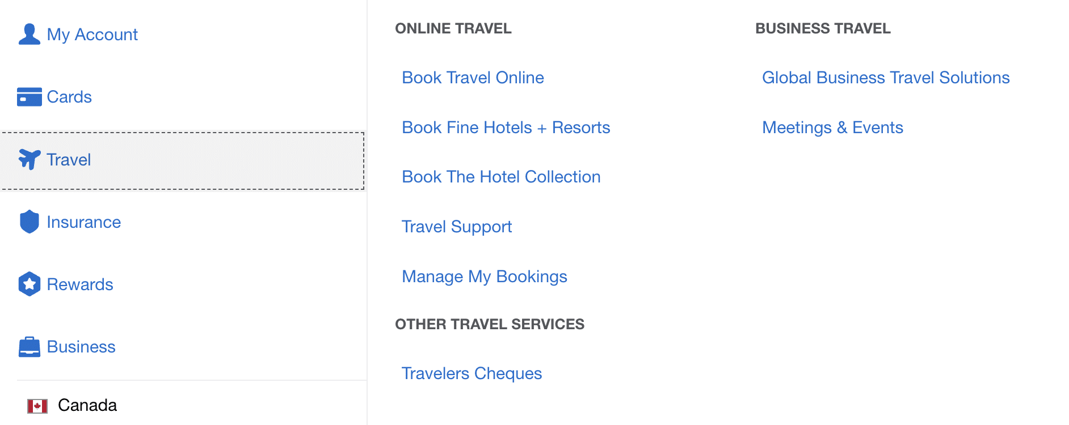
Task: Select the Rewards menu item
Action: coord(80,284)
